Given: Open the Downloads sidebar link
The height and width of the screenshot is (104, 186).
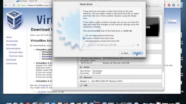Looking at the screenshot, I should tap(11, 45).
